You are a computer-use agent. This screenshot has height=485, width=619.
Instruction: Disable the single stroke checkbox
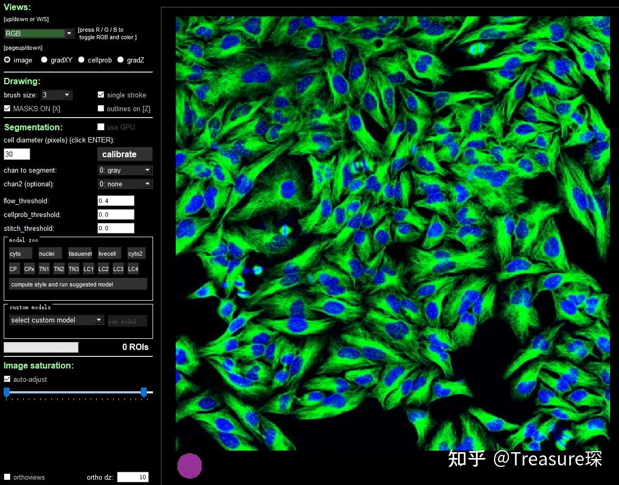click(101, 95)
